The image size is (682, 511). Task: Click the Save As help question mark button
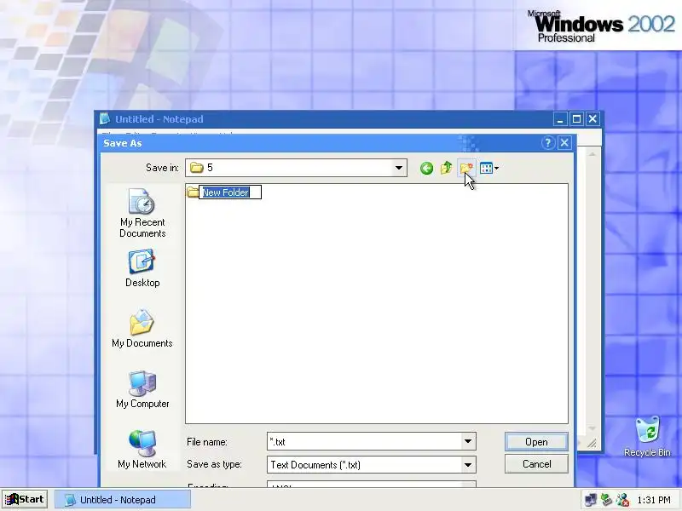(x=548, y=143)
